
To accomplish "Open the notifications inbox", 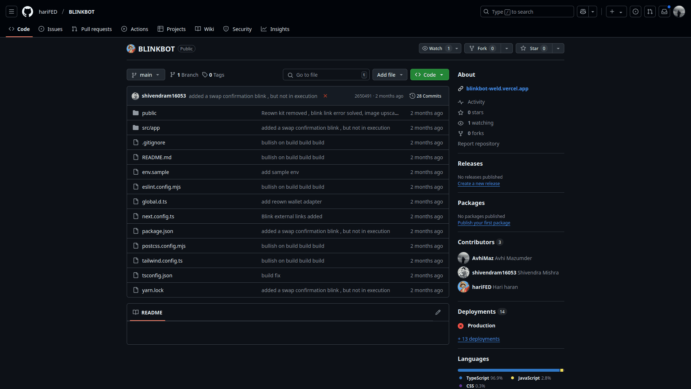I will tap(664, 12).
